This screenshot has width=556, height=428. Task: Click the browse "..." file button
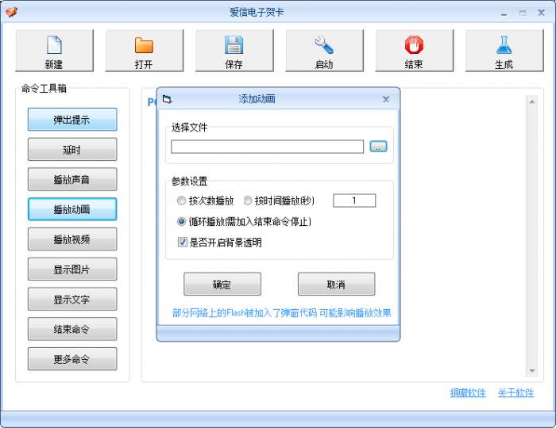(378, 147)
